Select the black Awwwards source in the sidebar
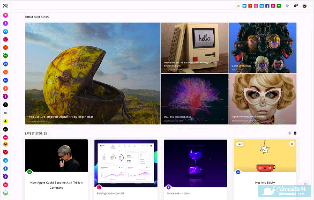 coord(5,105)
